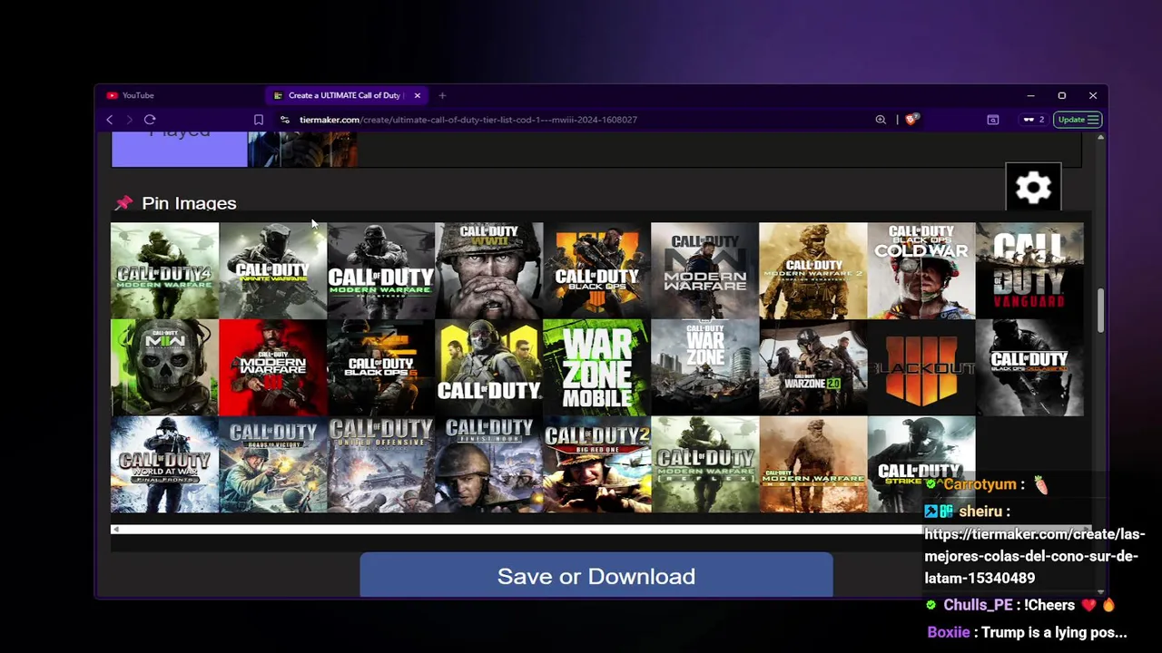Select Call of Duty 4 Modern Warfare image
Screen dimensions: 1162x653
pos(164,270)
